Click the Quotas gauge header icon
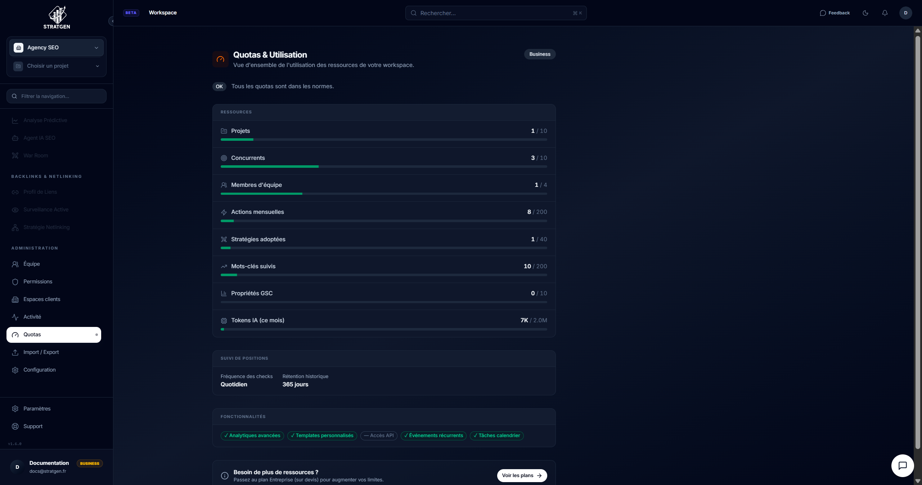The image size is (922, 485). [220, 59]
